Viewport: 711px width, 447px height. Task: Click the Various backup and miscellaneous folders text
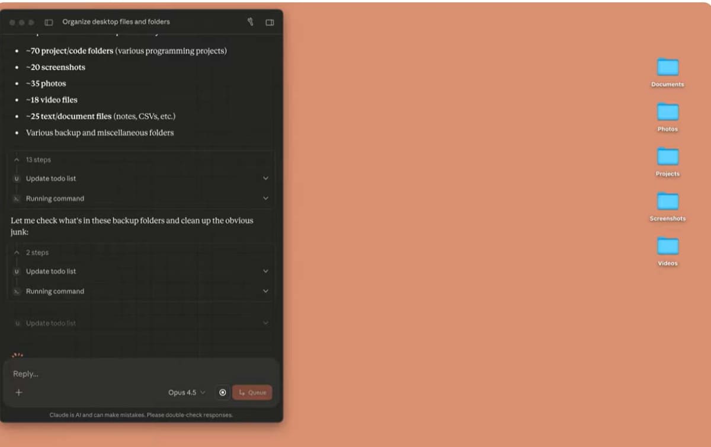tap(100, 133)
